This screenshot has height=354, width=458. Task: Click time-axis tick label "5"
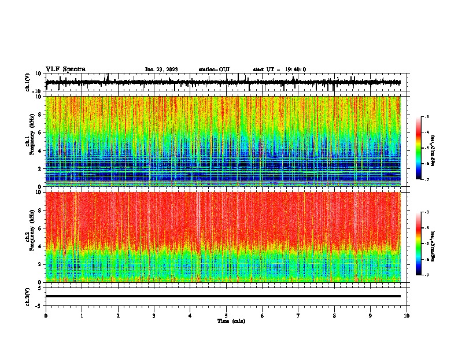click(226, 316)
